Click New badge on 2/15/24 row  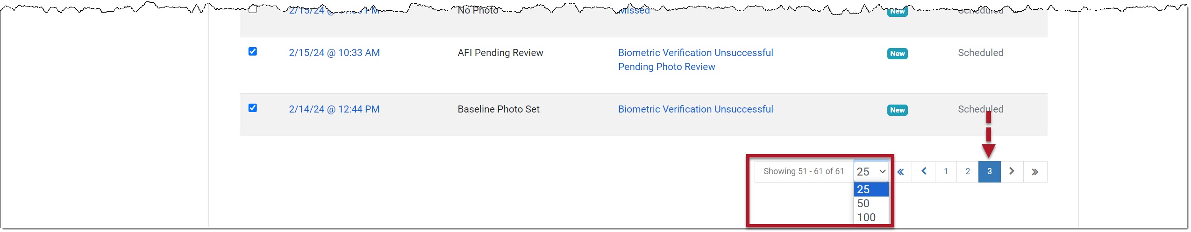[x=897, y=54]
